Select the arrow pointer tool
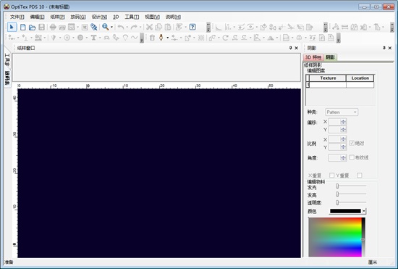 [12, 27]
